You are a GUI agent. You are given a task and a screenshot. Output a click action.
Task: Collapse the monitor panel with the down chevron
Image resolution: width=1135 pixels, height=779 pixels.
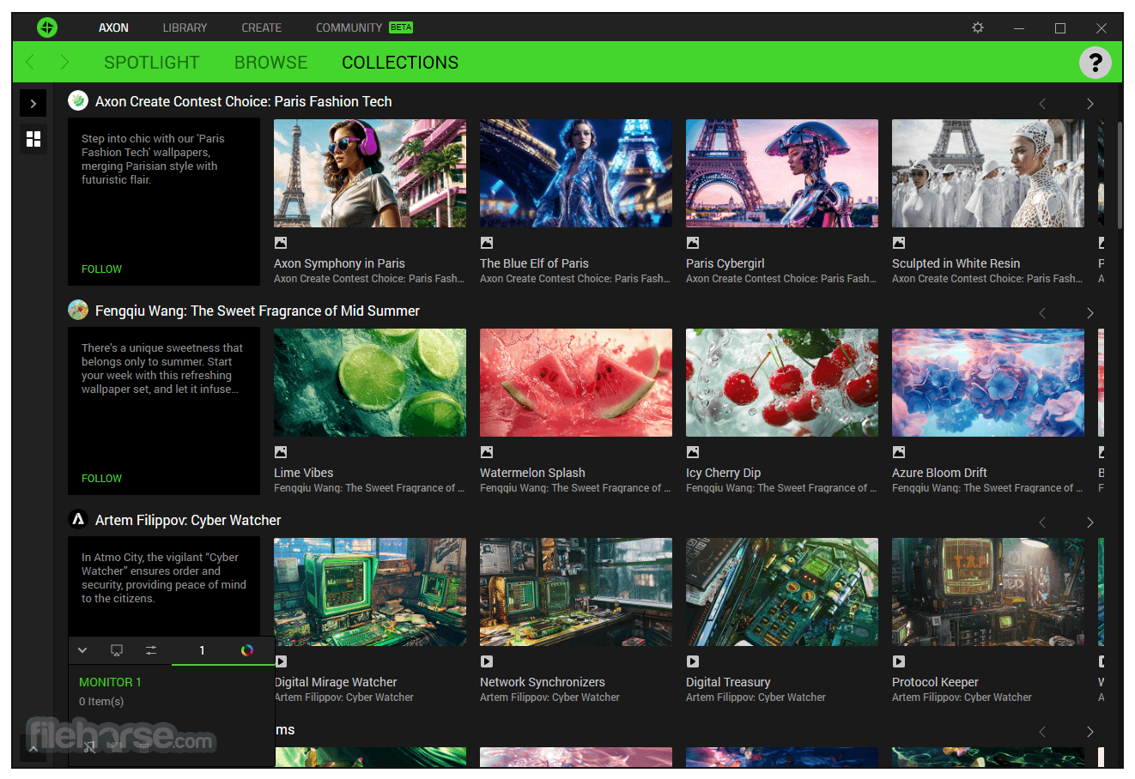pyautogui.click(x=82, y=650)
